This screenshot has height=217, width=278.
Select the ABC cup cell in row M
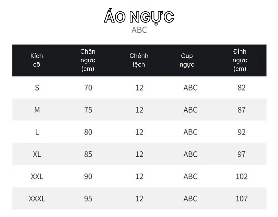point(190,110)
